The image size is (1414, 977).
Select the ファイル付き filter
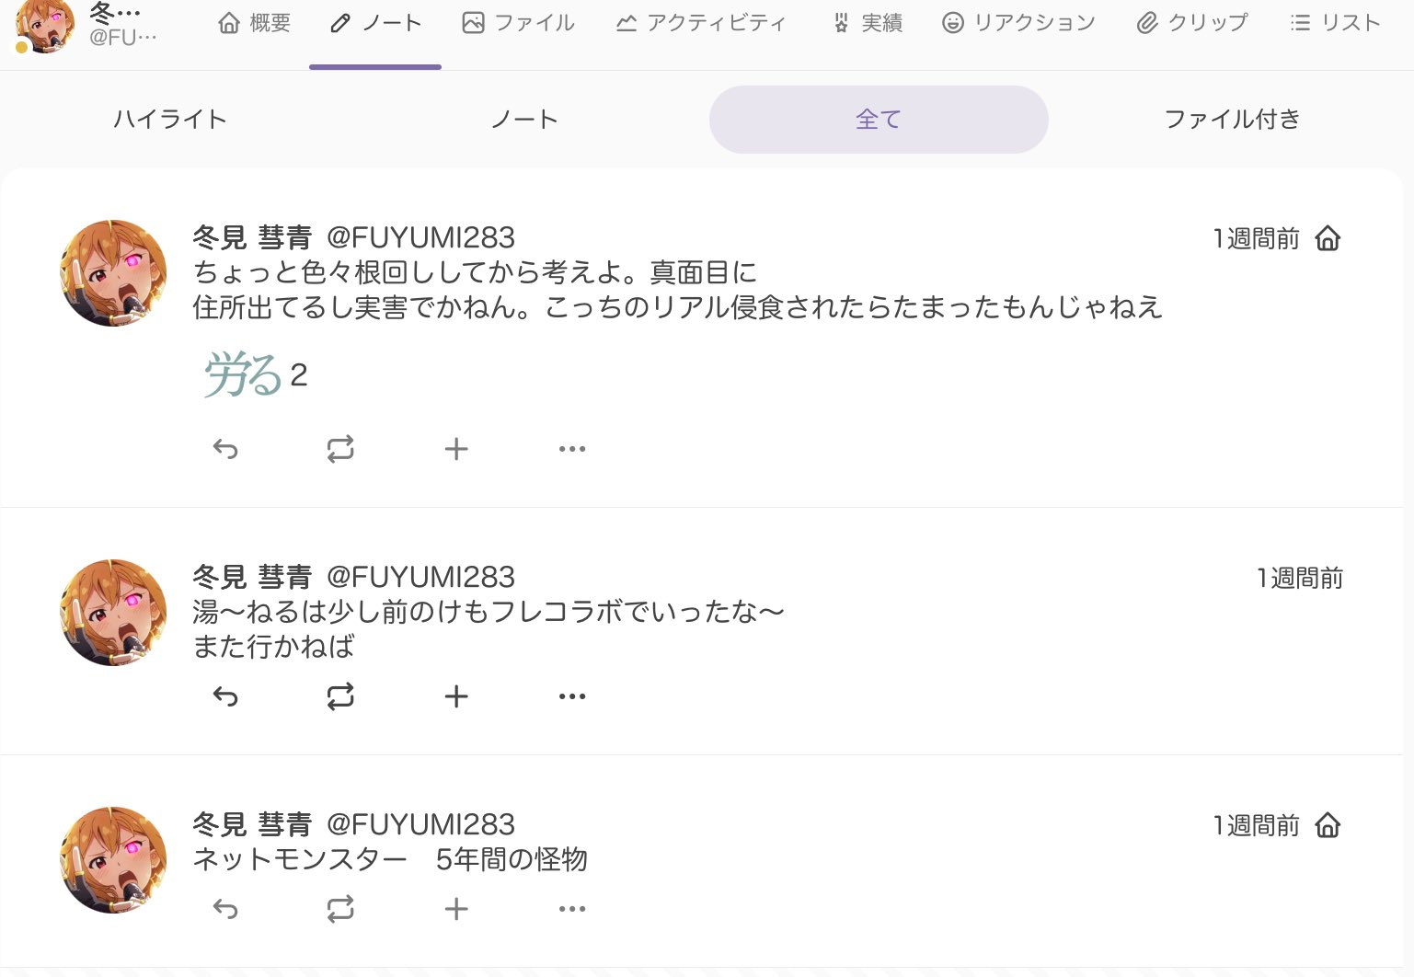pos(1232,120)
